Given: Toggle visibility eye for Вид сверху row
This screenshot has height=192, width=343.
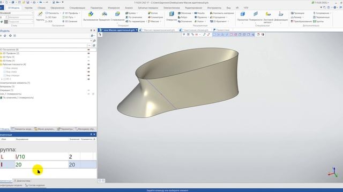Looking at the screenshot, I should point(88,68).
